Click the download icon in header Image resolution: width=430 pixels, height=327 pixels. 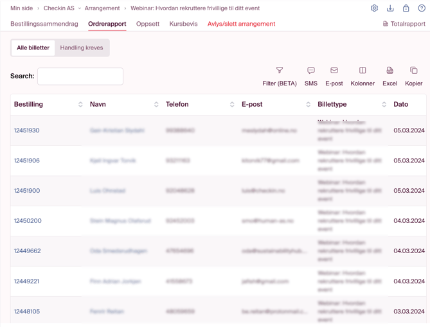pos(390,8)
